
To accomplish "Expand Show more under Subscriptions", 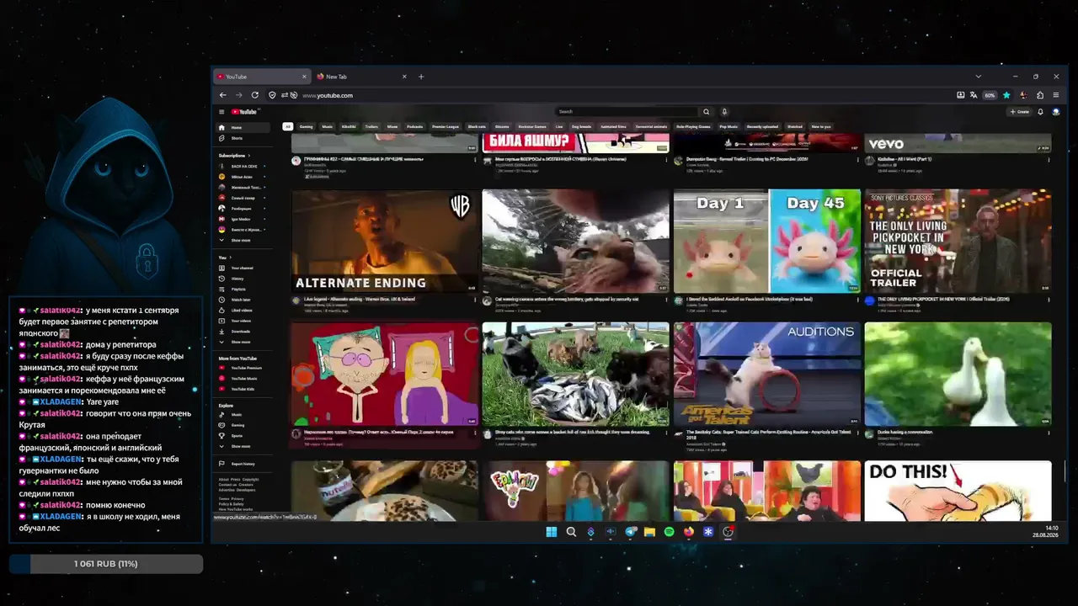I will click(x=244, y=240).
